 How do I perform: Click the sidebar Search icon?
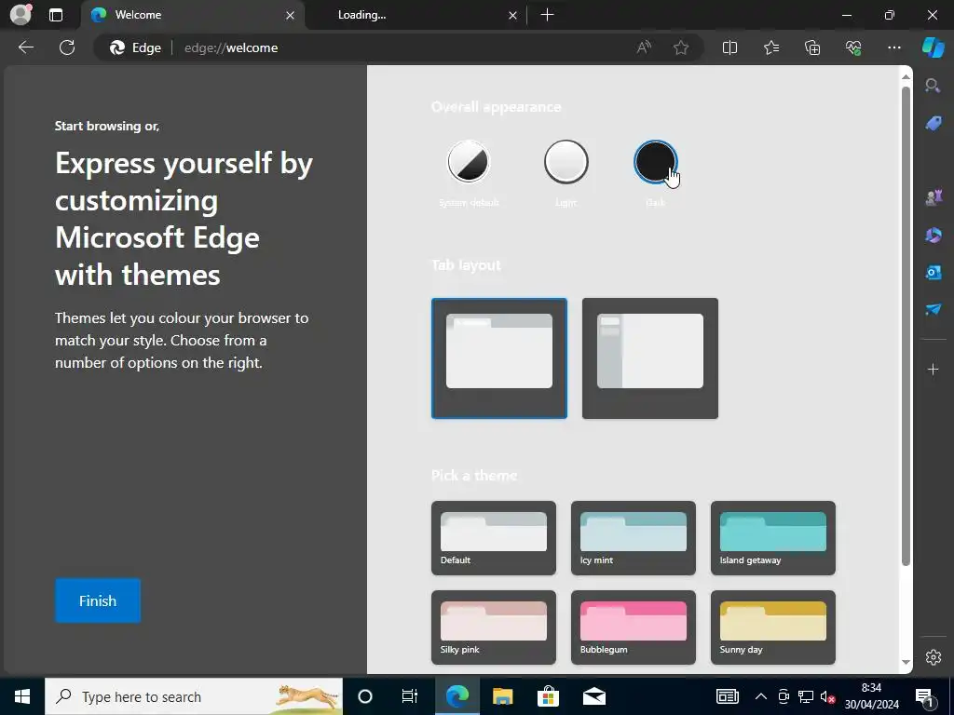[933, 86]
